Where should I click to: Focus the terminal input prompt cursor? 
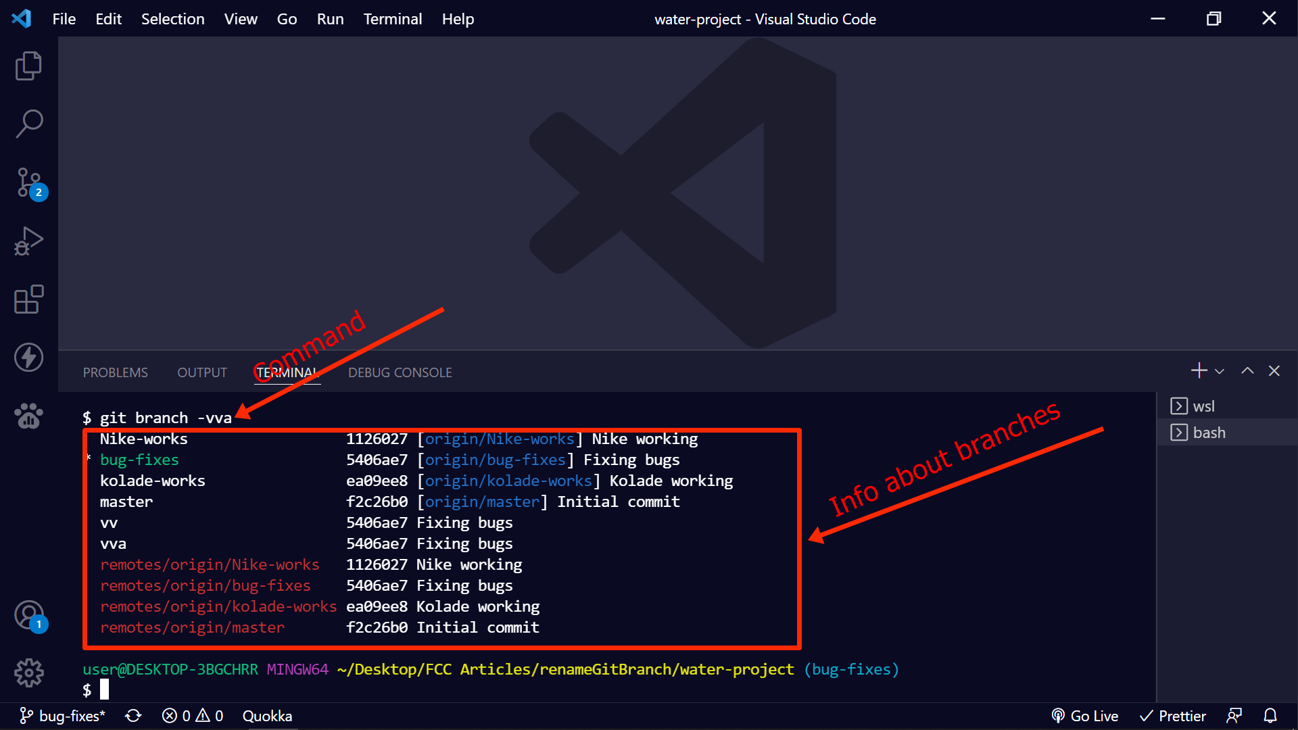coord(104,690)
